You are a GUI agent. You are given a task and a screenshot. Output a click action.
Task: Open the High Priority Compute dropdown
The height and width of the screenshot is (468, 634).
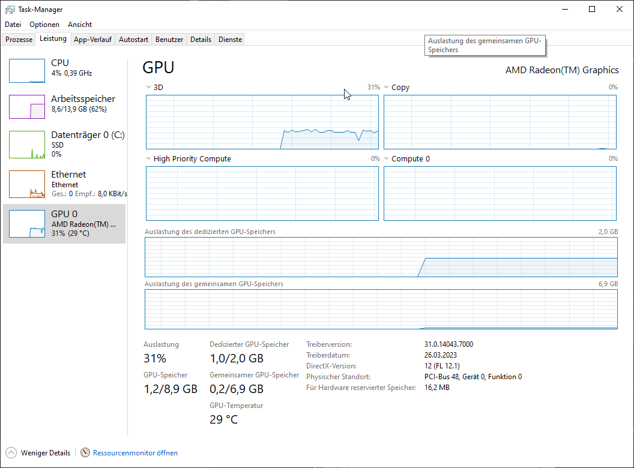[x=148, y=159]
